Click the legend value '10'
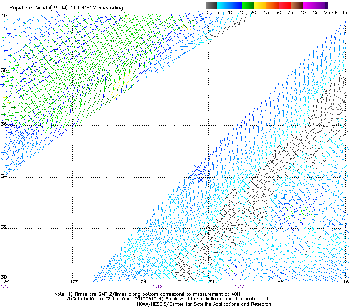This screenshot has height=307, width=349. tap(231, 13)
